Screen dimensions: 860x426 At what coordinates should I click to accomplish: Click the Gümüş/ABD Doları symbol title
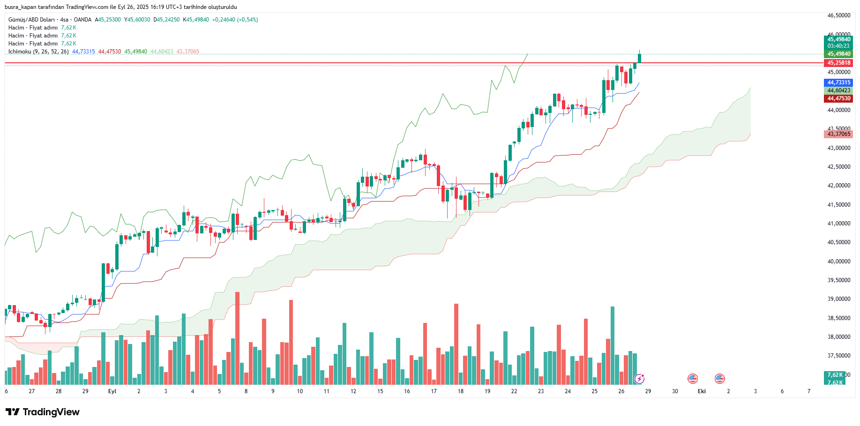(31, 20)
